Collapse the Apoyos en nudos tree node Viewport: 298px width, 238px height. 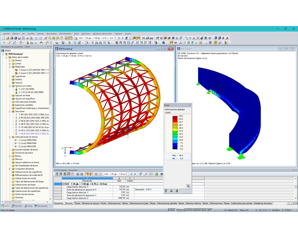(10, 86)
